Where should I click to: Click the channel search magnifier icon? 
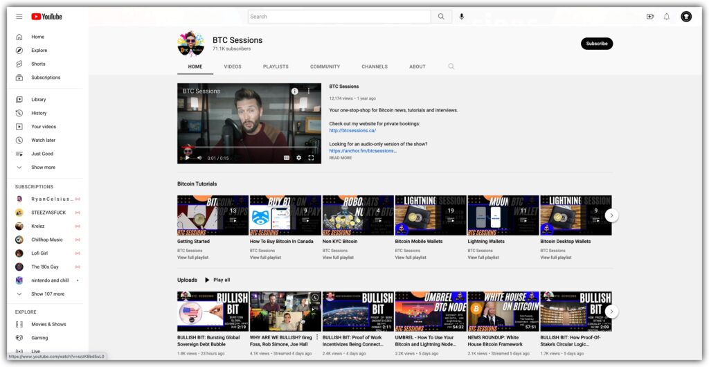(x=451, y=66)
